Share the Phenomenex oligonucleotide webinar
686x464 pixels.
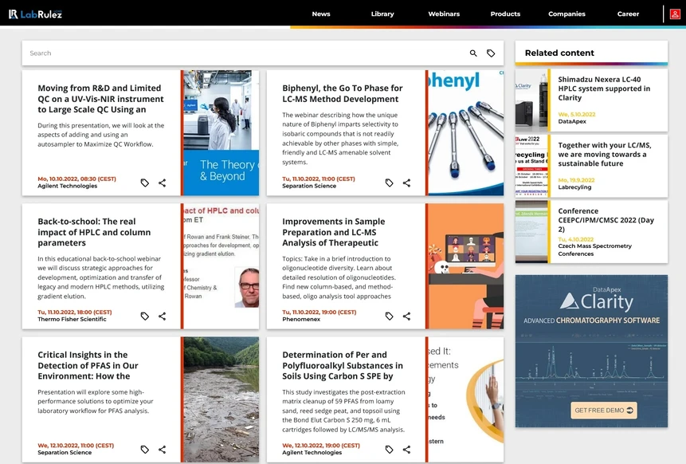(x=407, y=316)
